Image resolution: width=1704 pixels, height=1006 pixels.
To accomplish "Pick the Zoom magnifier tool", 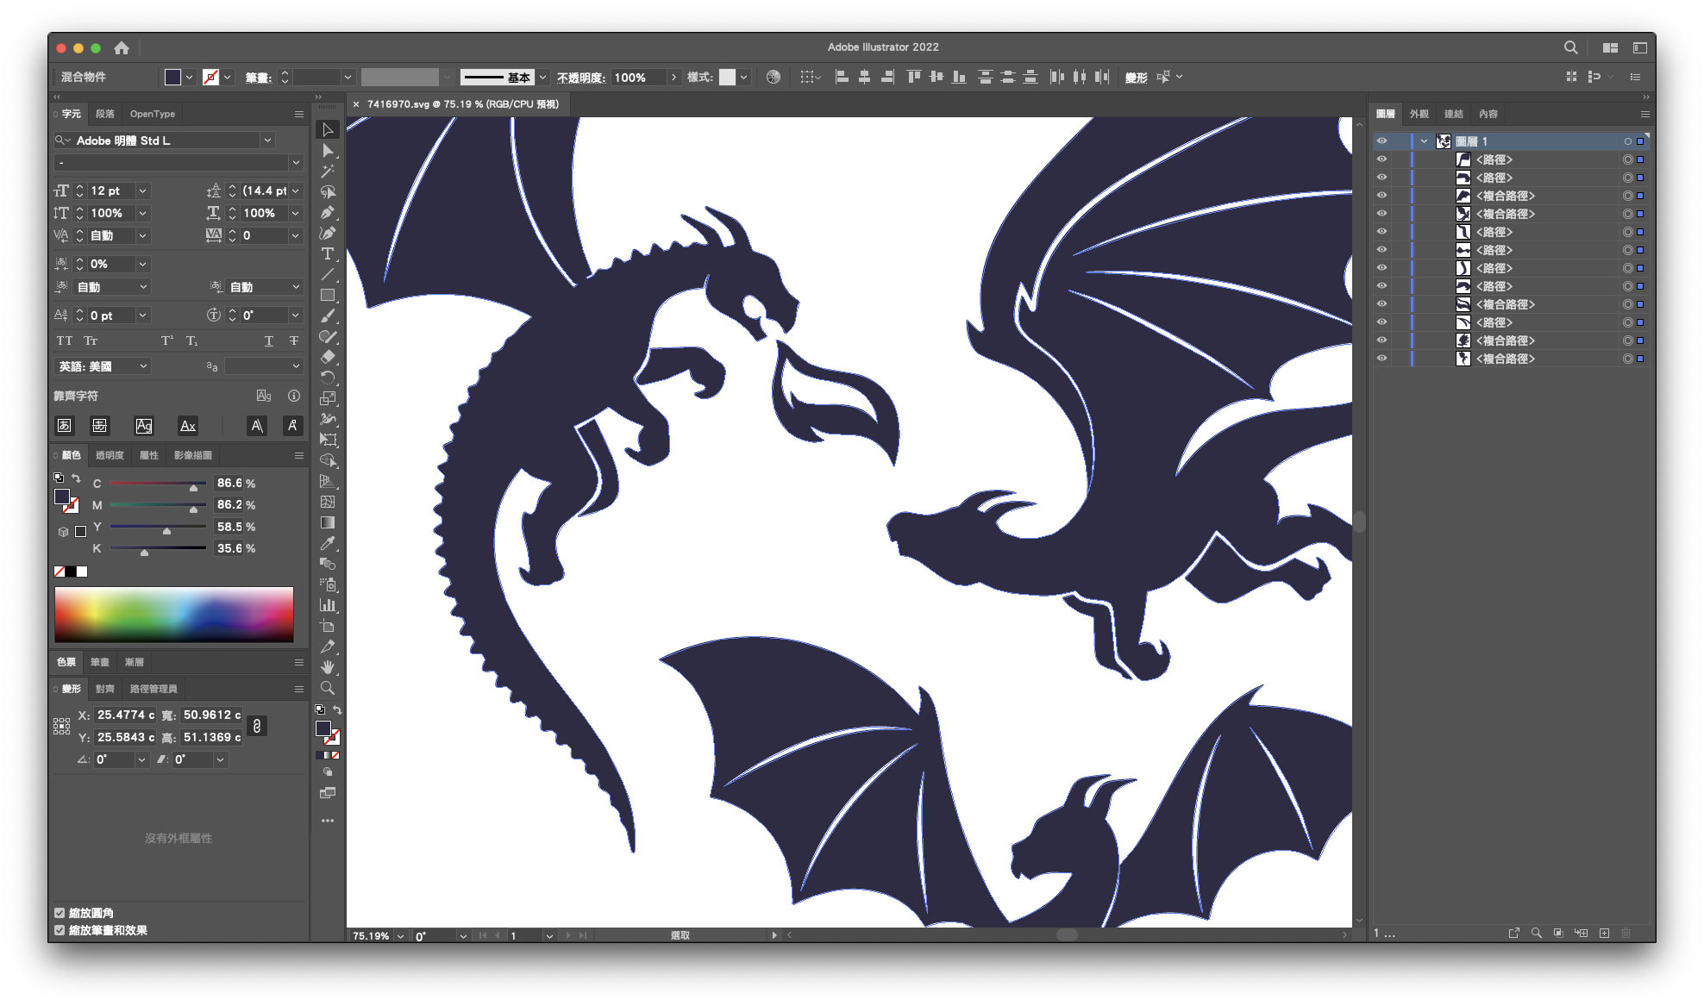I will click(328, 688).
